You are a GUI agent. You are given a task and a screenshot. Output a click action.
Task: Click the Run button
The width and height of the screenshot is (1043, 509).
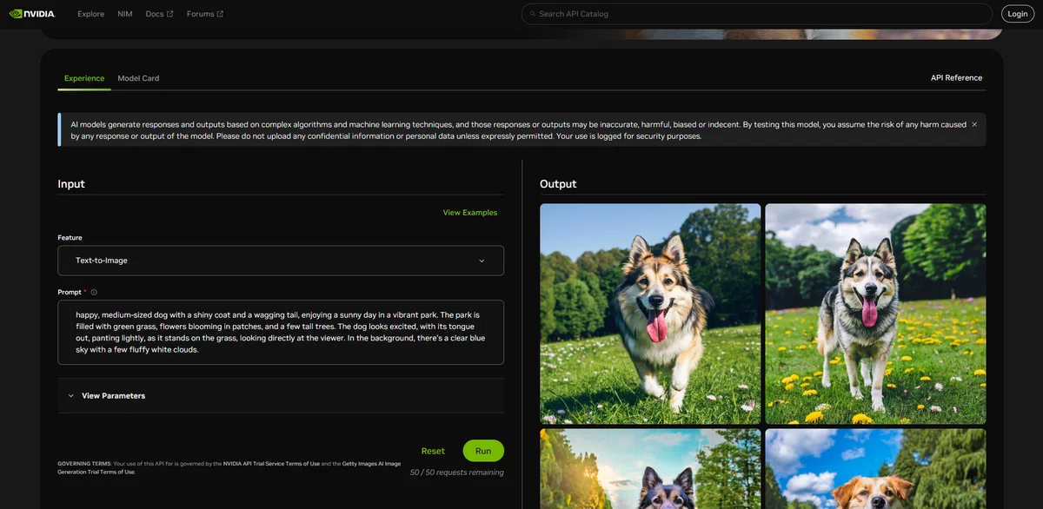(x=483, y=451)
